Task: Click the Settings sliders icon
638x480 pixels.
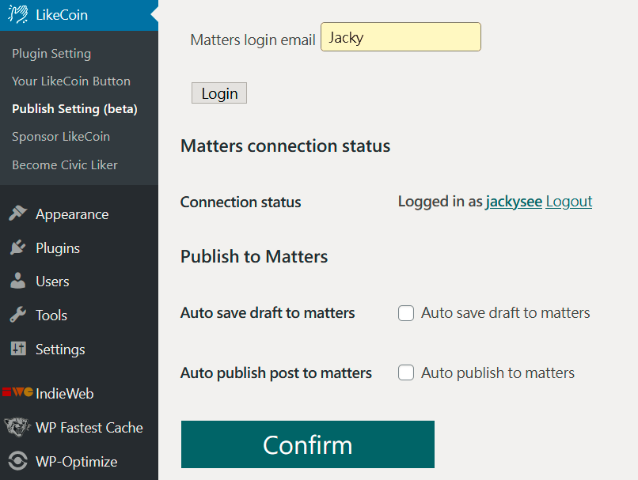Action: click(18, 348)
